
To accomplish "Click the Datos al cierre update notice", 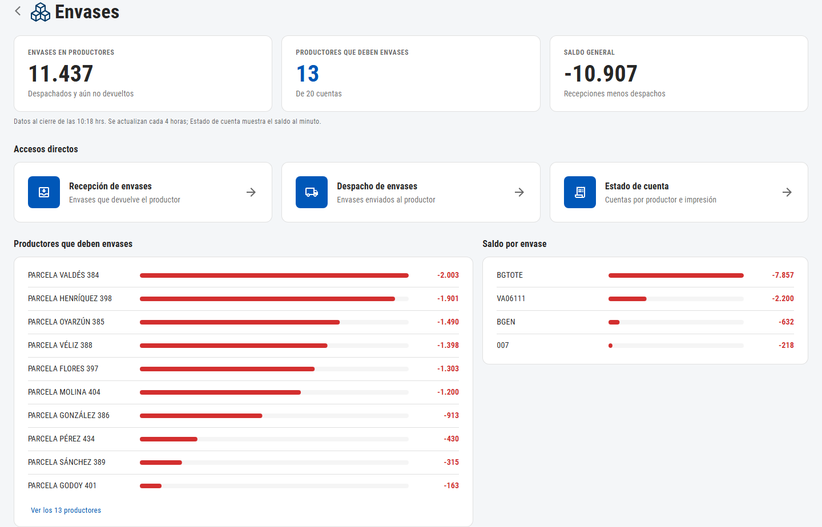I will (167, 121).
